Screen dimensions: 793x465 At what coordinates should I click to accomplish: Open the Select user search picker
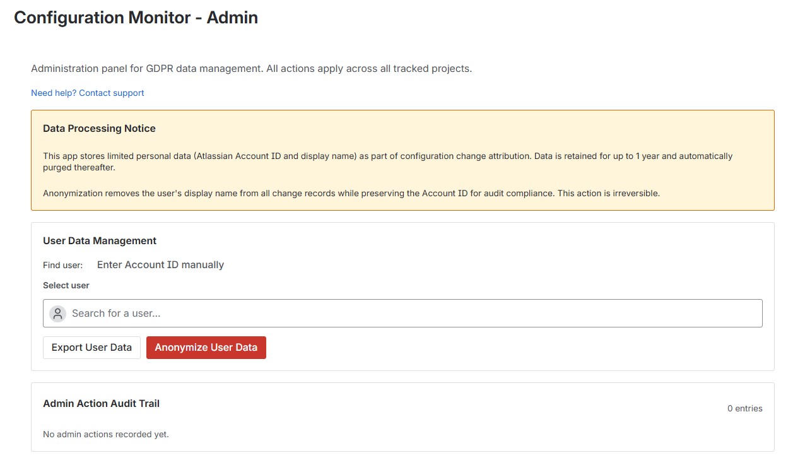(402, 313)
